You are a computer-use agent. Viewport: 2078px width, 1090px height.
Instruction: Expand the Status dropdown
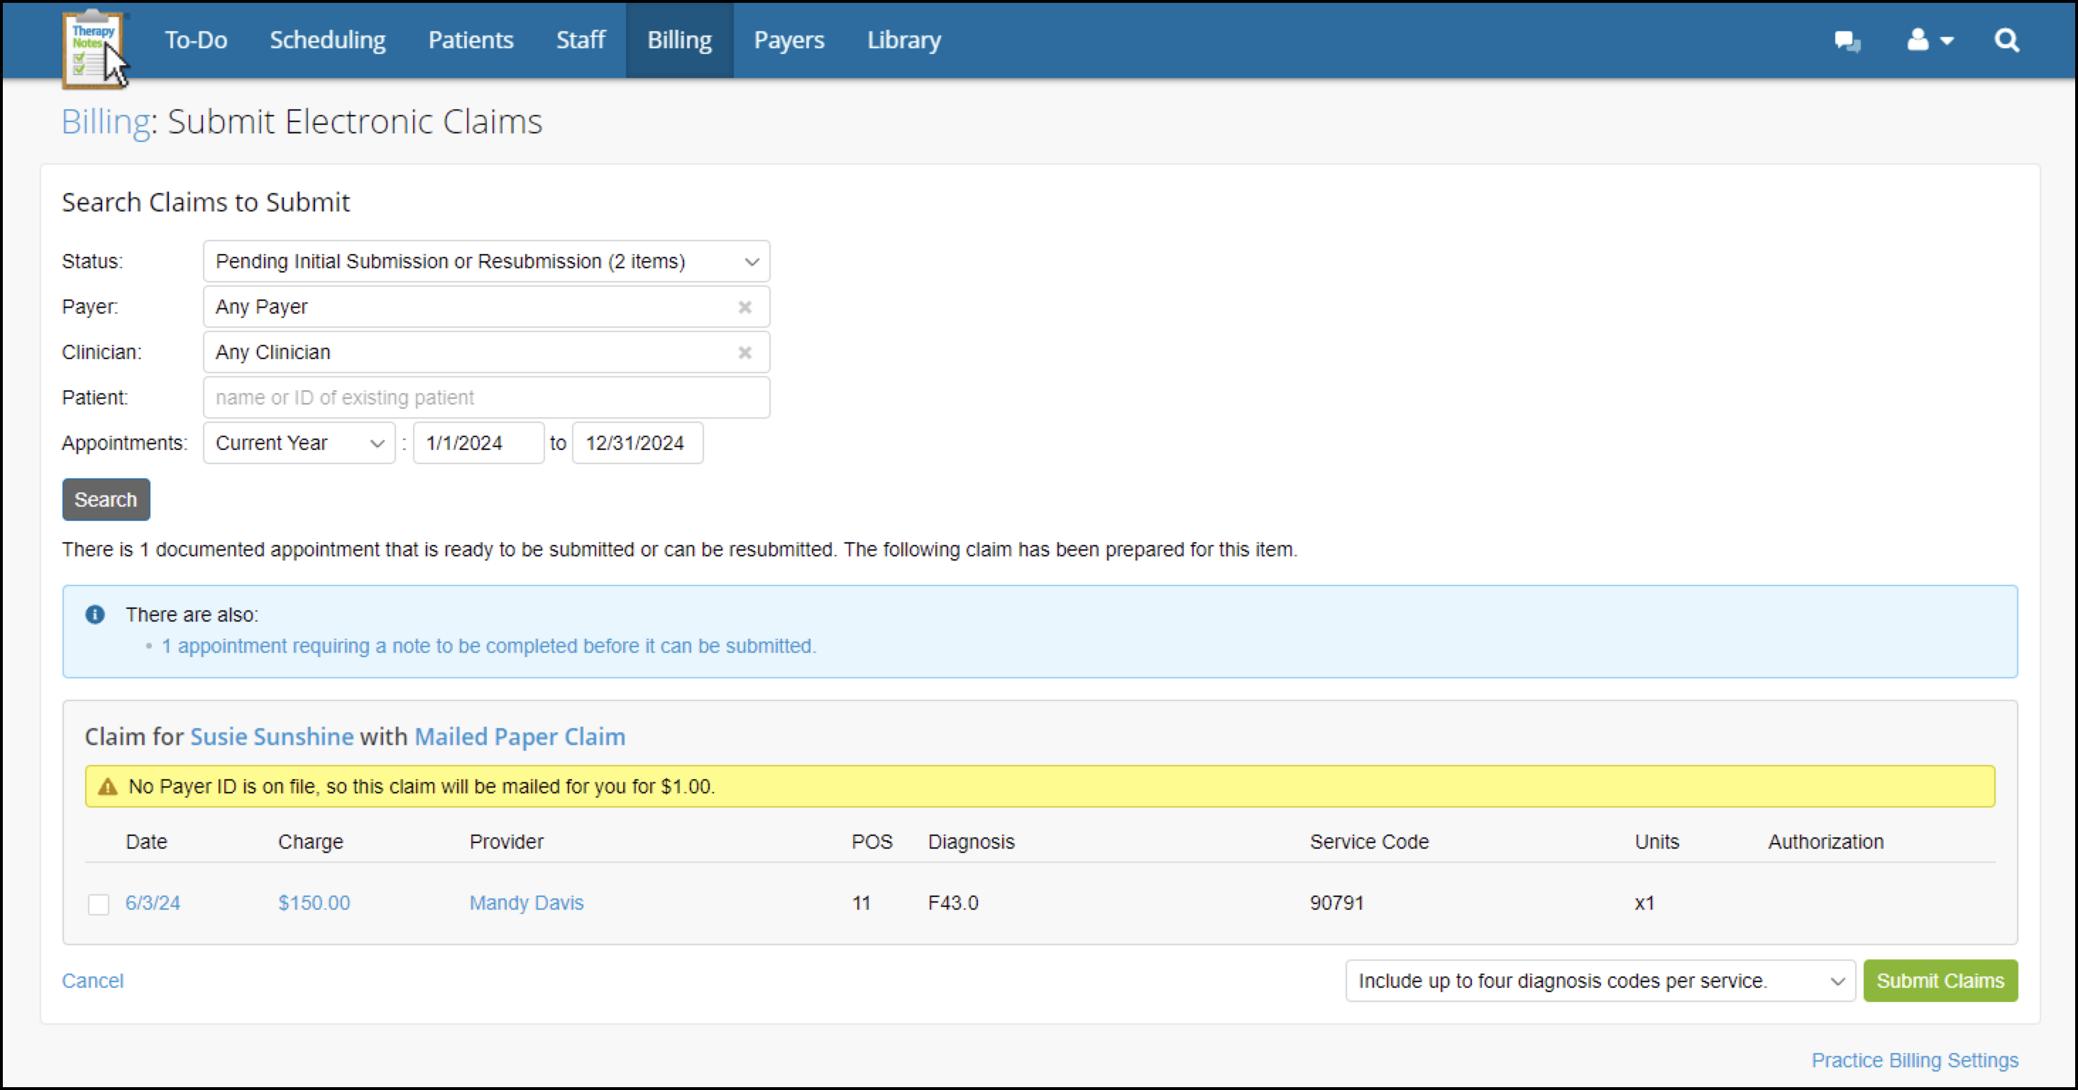(x=485, y=261)
